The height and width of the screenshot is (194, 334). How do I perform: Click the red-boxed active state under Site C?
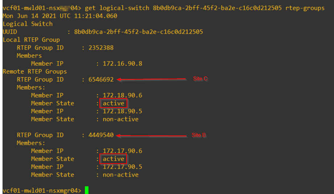(113, 103)
